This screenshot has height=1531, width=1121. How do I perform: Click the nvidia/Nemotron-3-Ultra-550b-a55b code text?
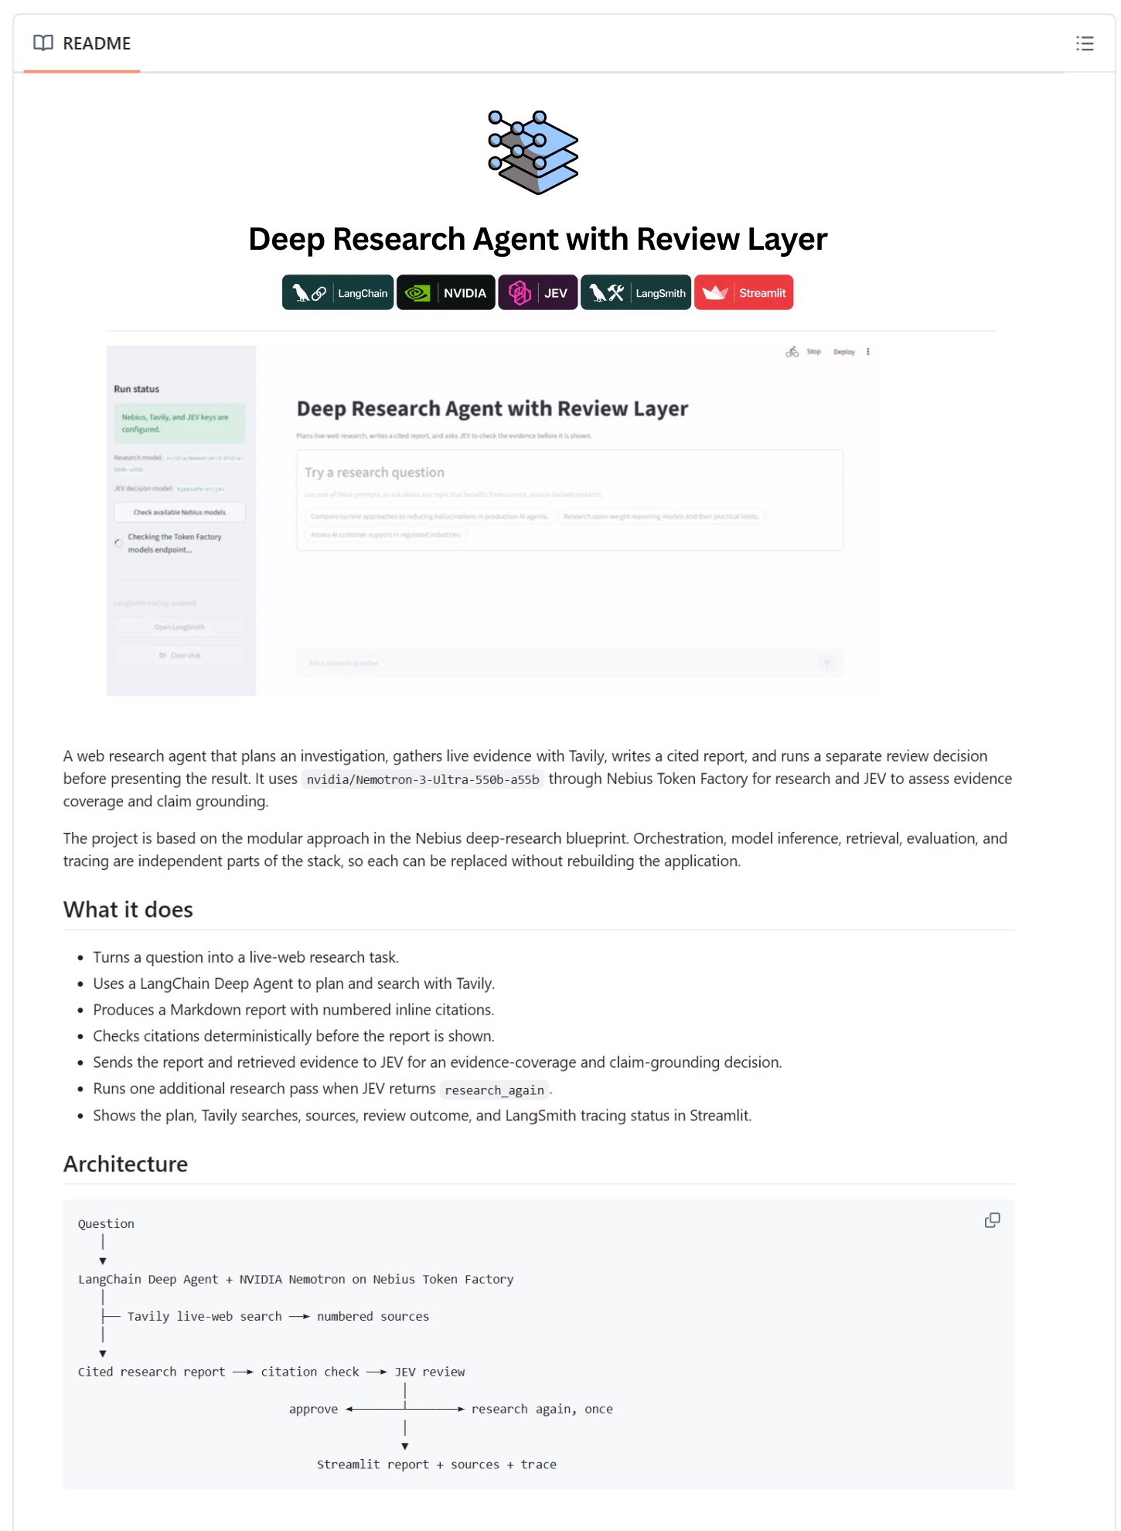tap(423, 779)
